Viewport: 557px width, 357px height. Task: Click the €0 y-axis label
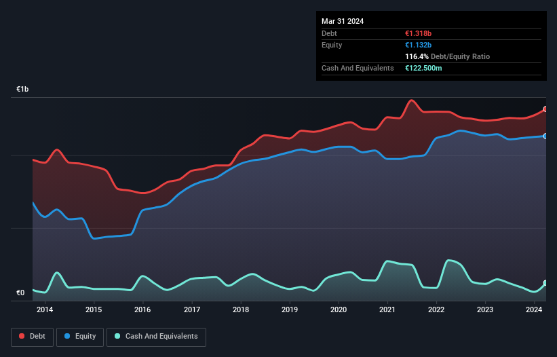(20, 293)
